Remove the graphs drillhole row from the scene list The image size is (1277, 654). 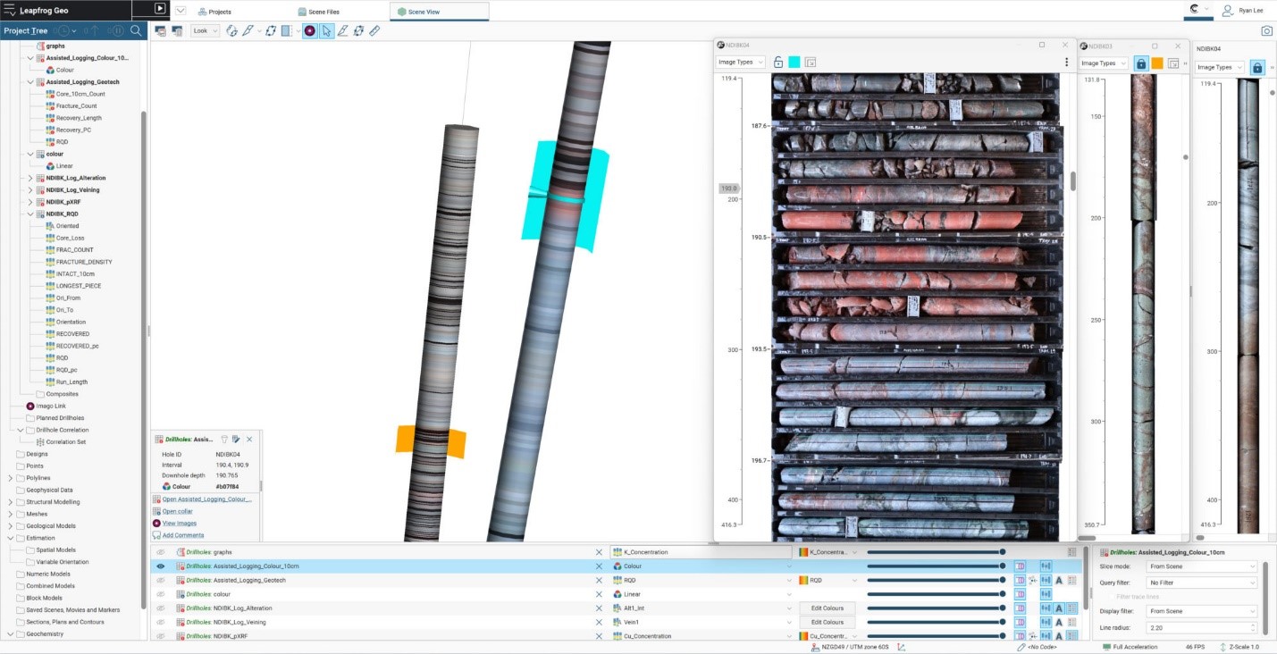[600, 552]
